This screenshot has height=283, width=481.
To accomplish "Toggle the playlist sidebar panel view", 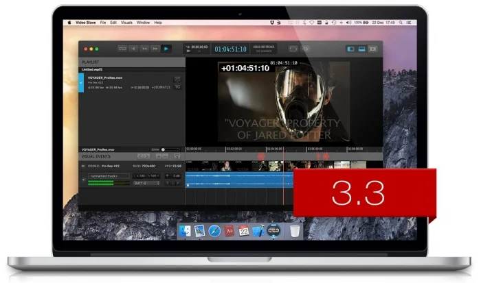I will (350, 49).
